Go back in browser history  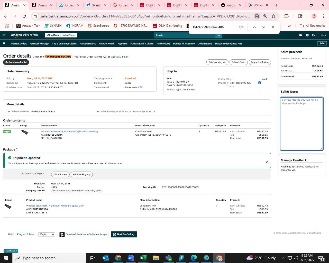click(6, 16)
